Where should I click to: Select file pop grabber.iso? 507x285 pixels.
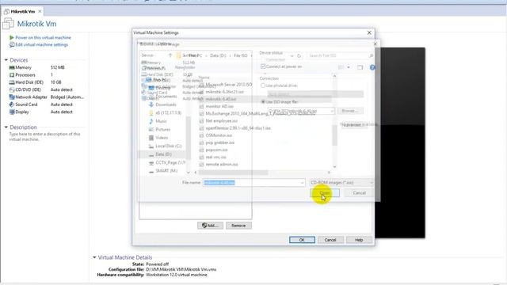220,142
